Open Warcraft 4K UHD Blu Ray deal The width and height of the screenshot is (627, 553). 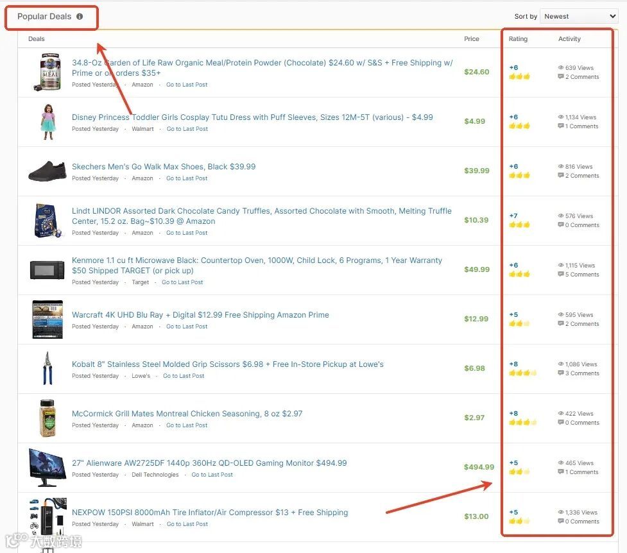200,315
